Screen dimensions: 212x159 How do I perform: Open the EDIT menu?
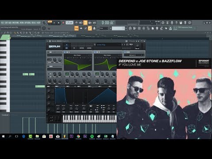6,23
